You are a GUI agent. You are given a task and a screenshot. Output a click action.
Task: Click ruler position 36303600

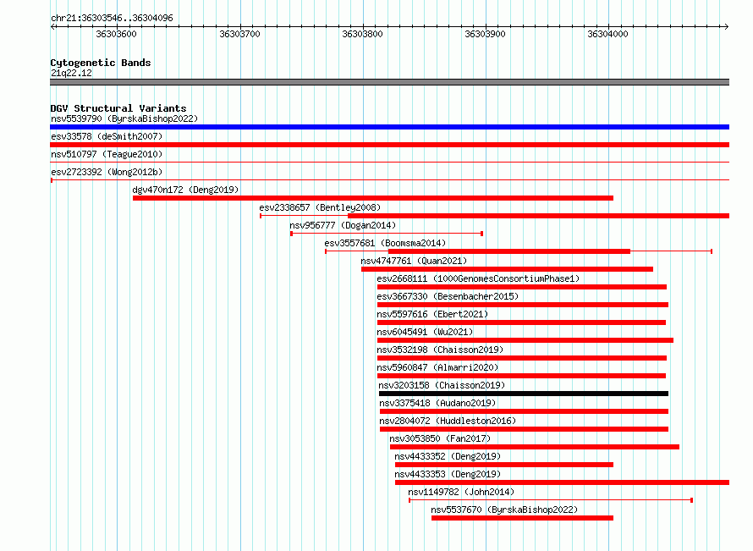click(x=116, y=34)
